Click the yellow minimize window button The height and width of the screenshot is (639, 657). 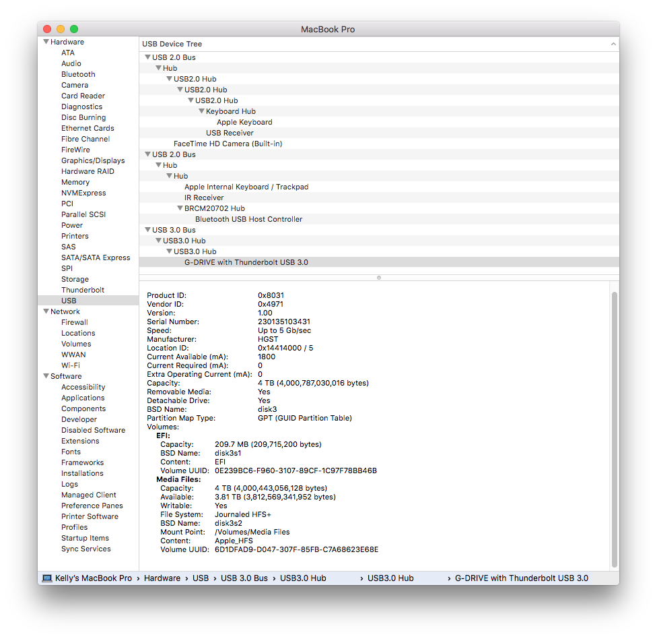[x=61, y=29]
